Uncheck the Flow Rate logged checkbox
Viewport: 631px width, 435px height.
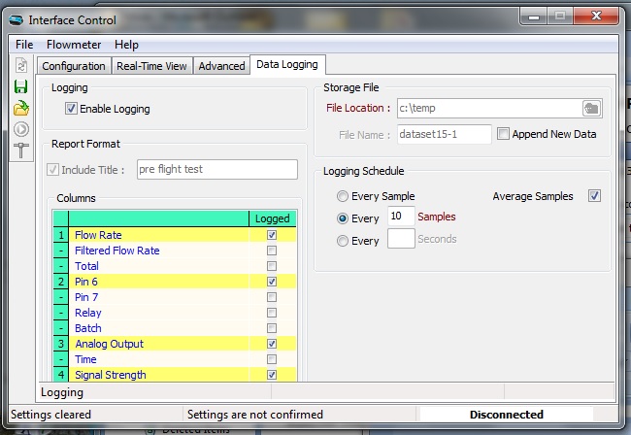click(272, 235)
